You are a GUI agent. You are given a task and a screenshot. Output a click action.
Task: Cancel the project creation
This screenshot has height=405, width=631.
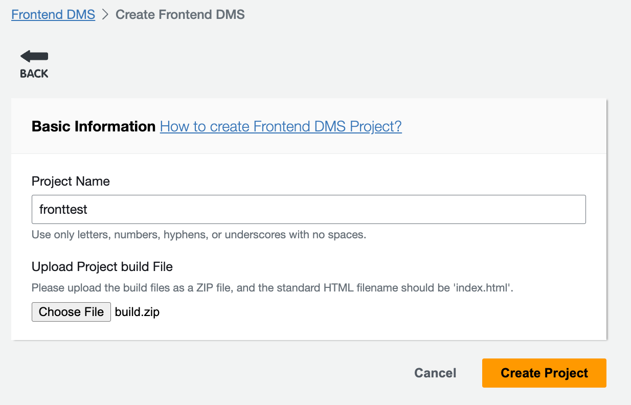coord(435,373)
